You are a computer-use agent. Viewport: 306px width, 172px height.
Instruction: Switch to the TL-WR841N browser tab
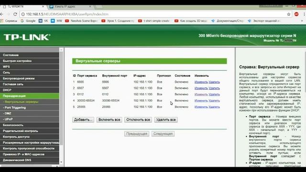tap(23, 6)
